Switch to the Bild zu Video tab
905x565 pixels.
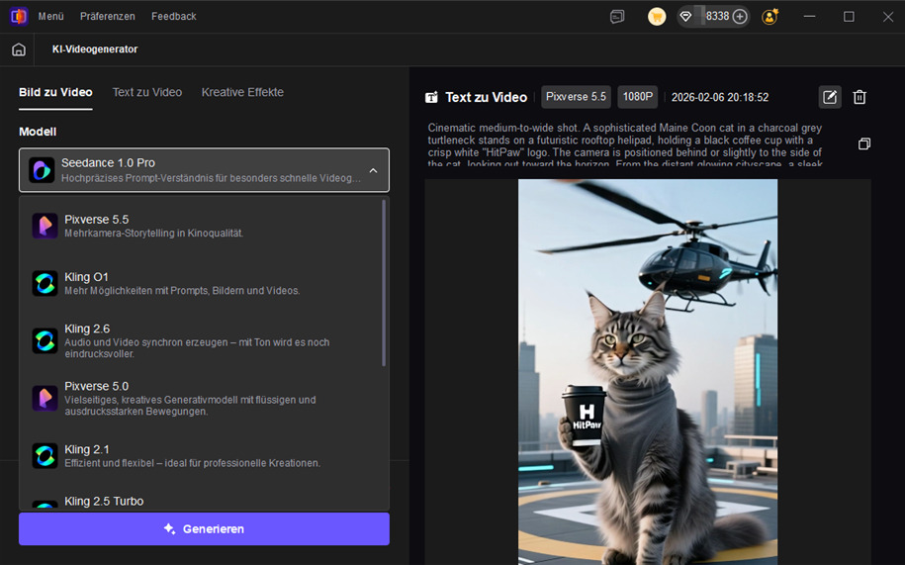pyautogui.click(x=55, y=92)
